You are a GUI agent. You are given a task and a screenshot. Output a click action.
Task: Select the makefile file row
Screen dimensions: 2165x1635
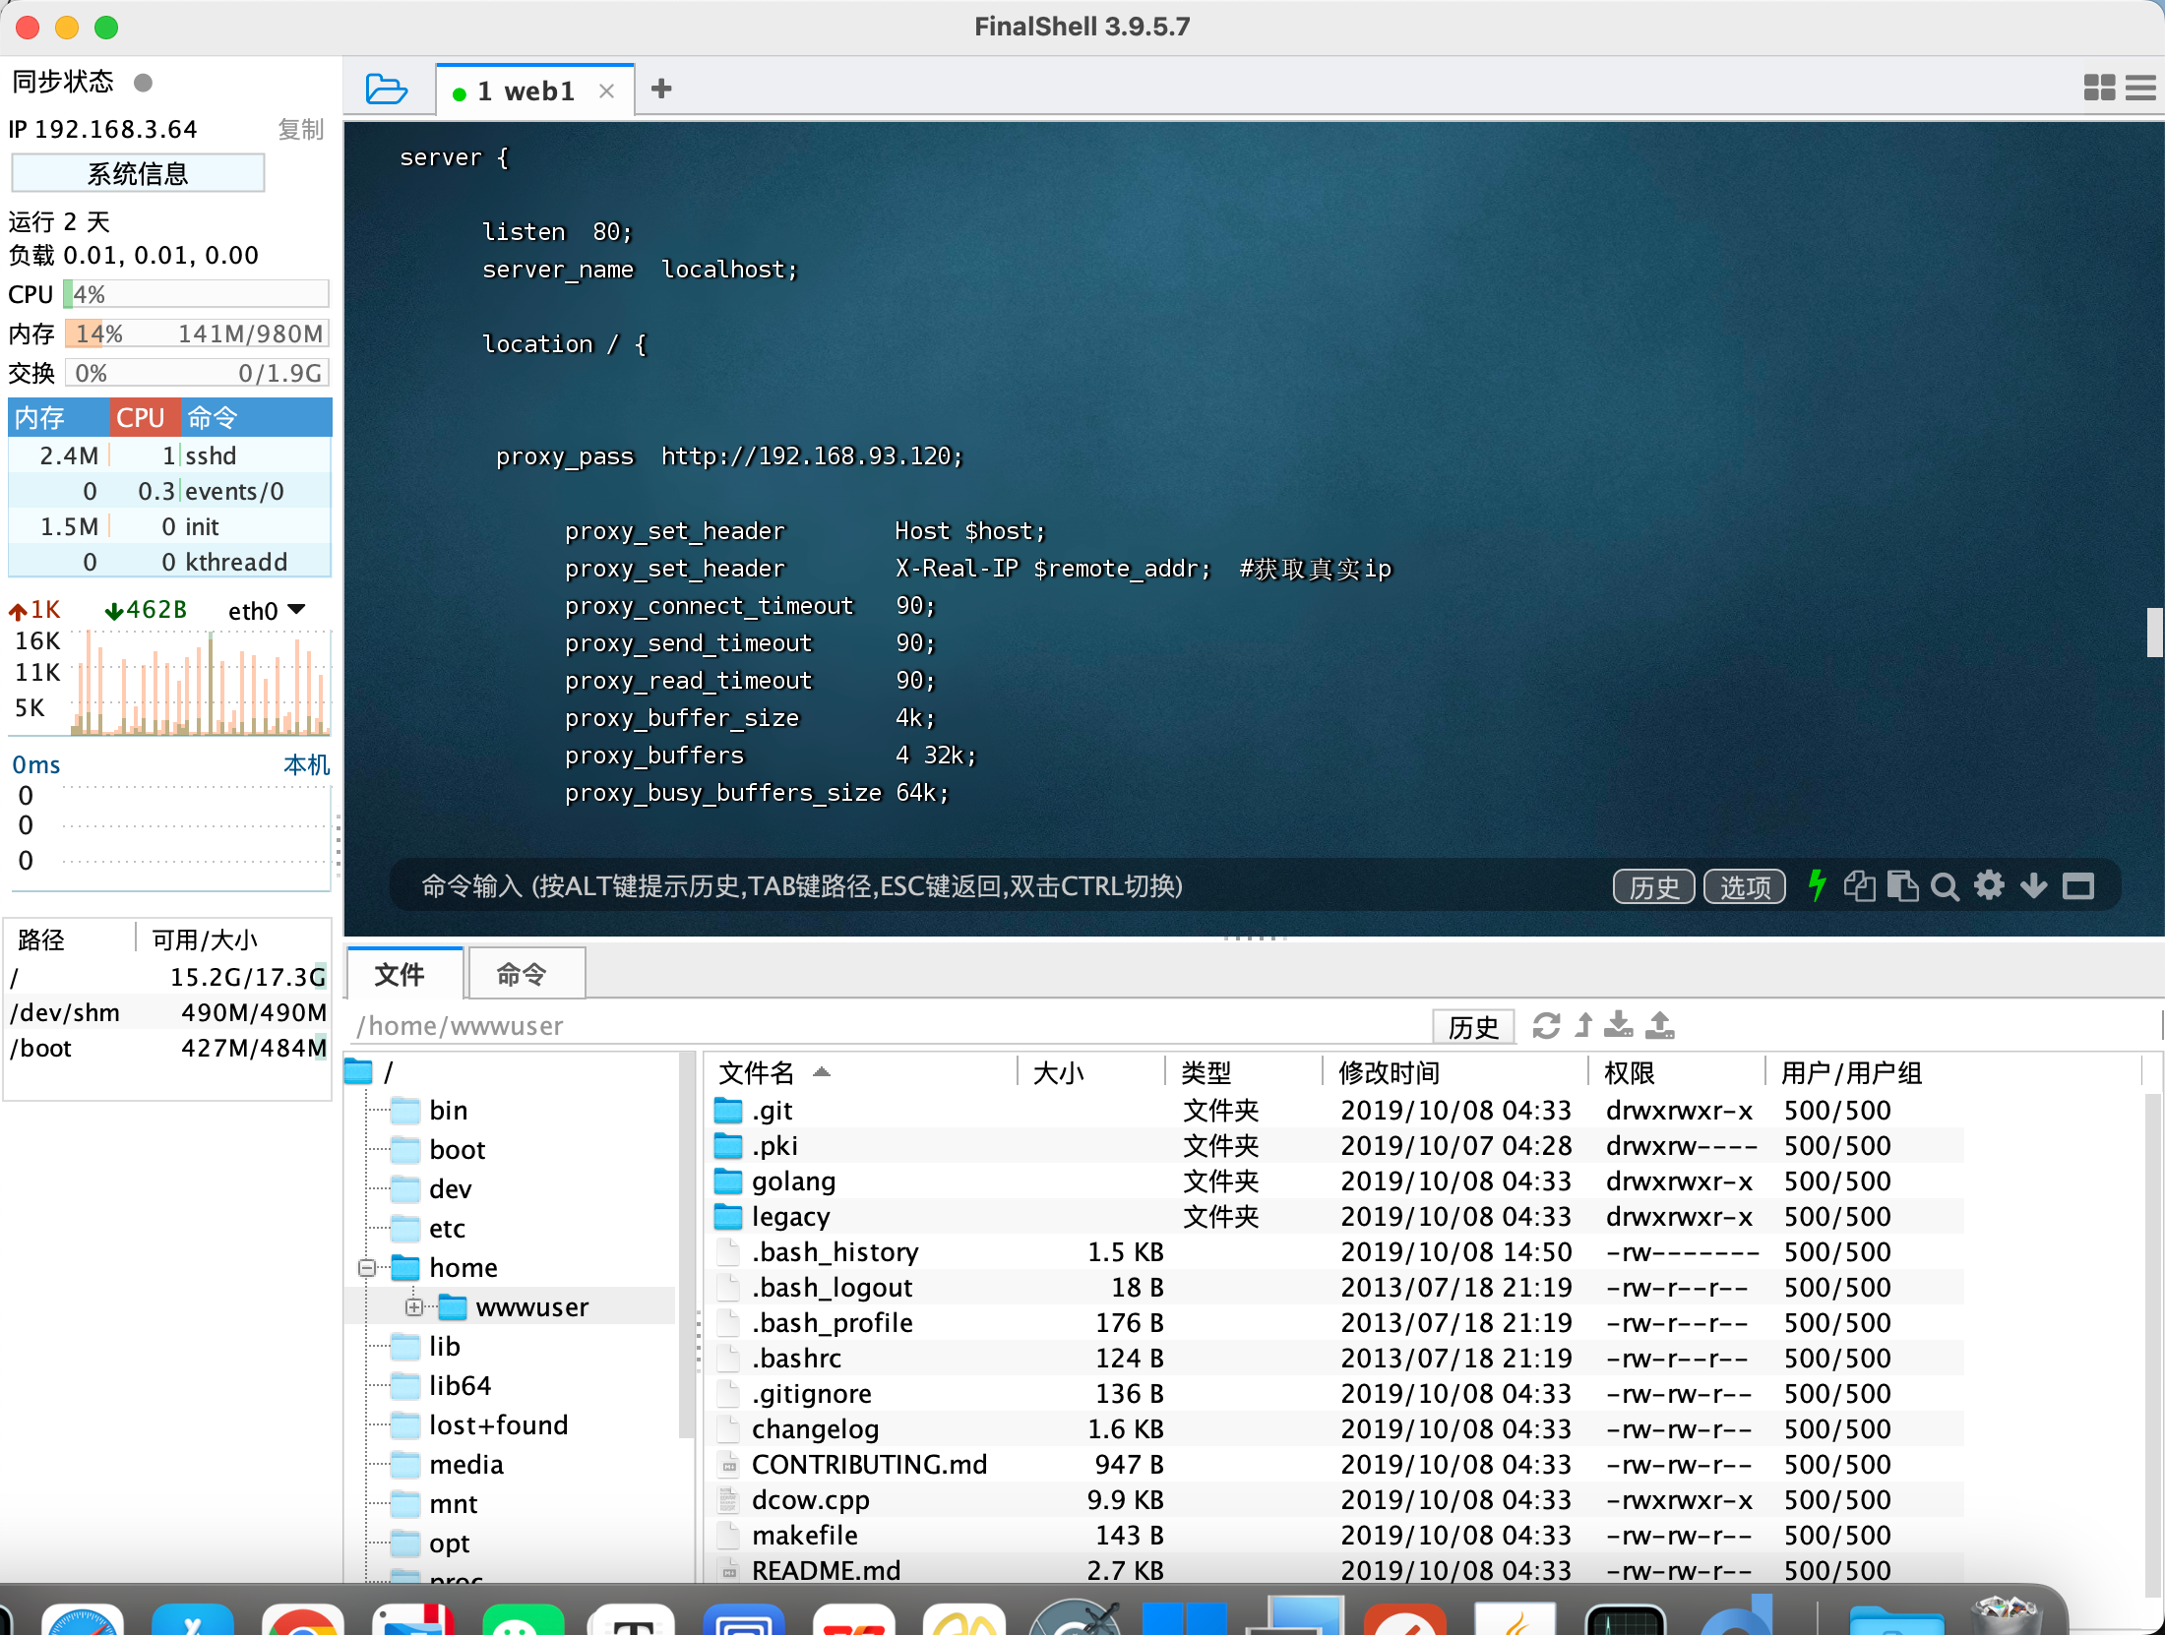coord(1336,1535)
